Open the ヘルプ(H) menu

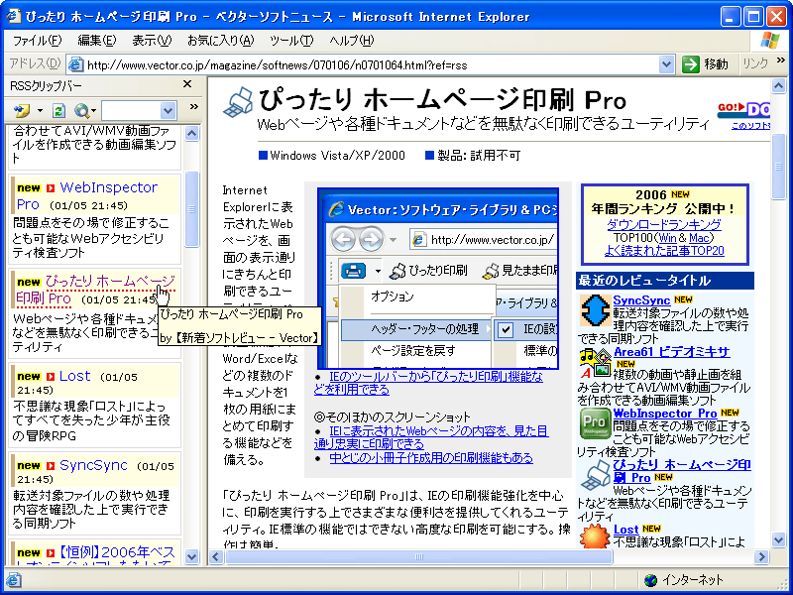tap(352, 41)
